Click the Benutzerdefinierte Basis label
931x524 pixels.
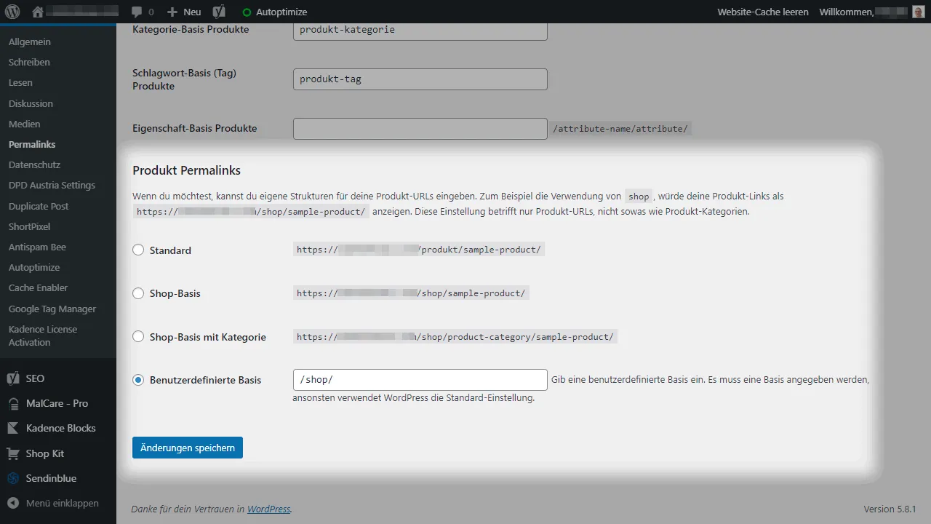coord(205,380)
